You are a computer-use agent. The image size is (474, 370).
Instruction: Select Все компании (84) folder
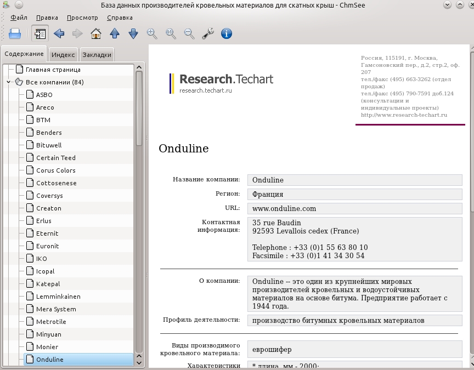click(54, 82)
